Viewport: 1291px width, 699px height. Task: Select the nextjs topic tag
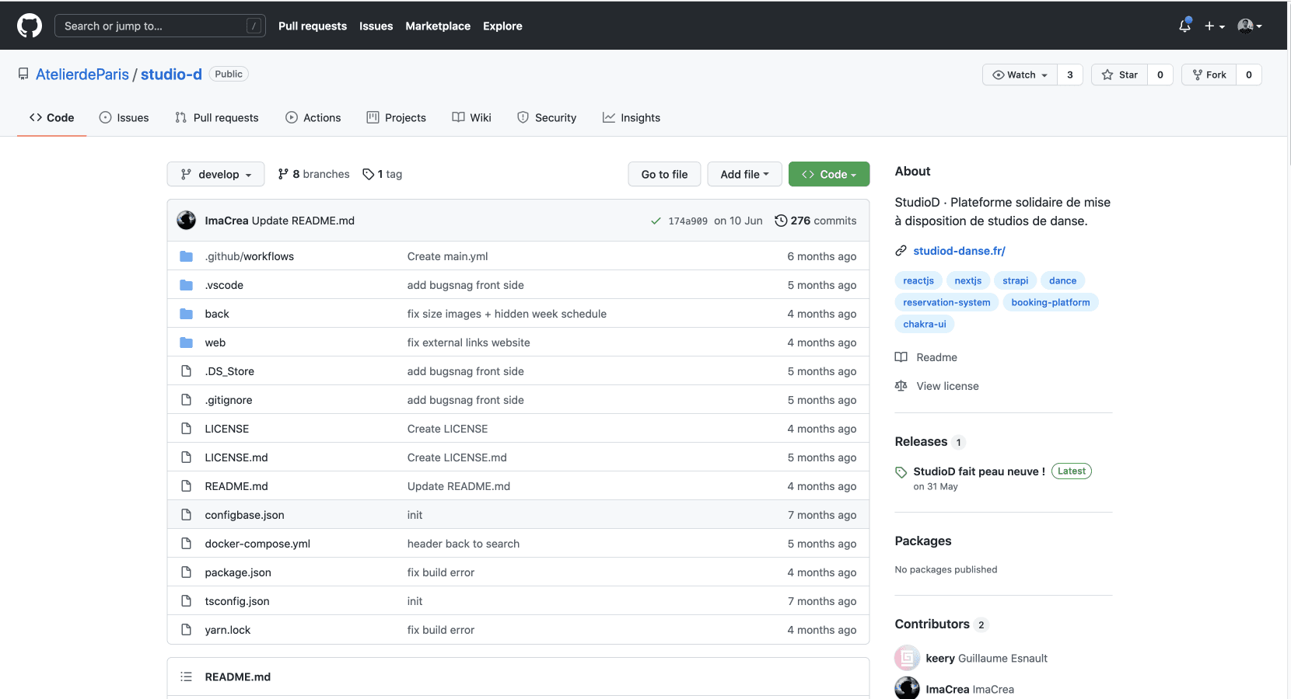[x=968, y=280]
